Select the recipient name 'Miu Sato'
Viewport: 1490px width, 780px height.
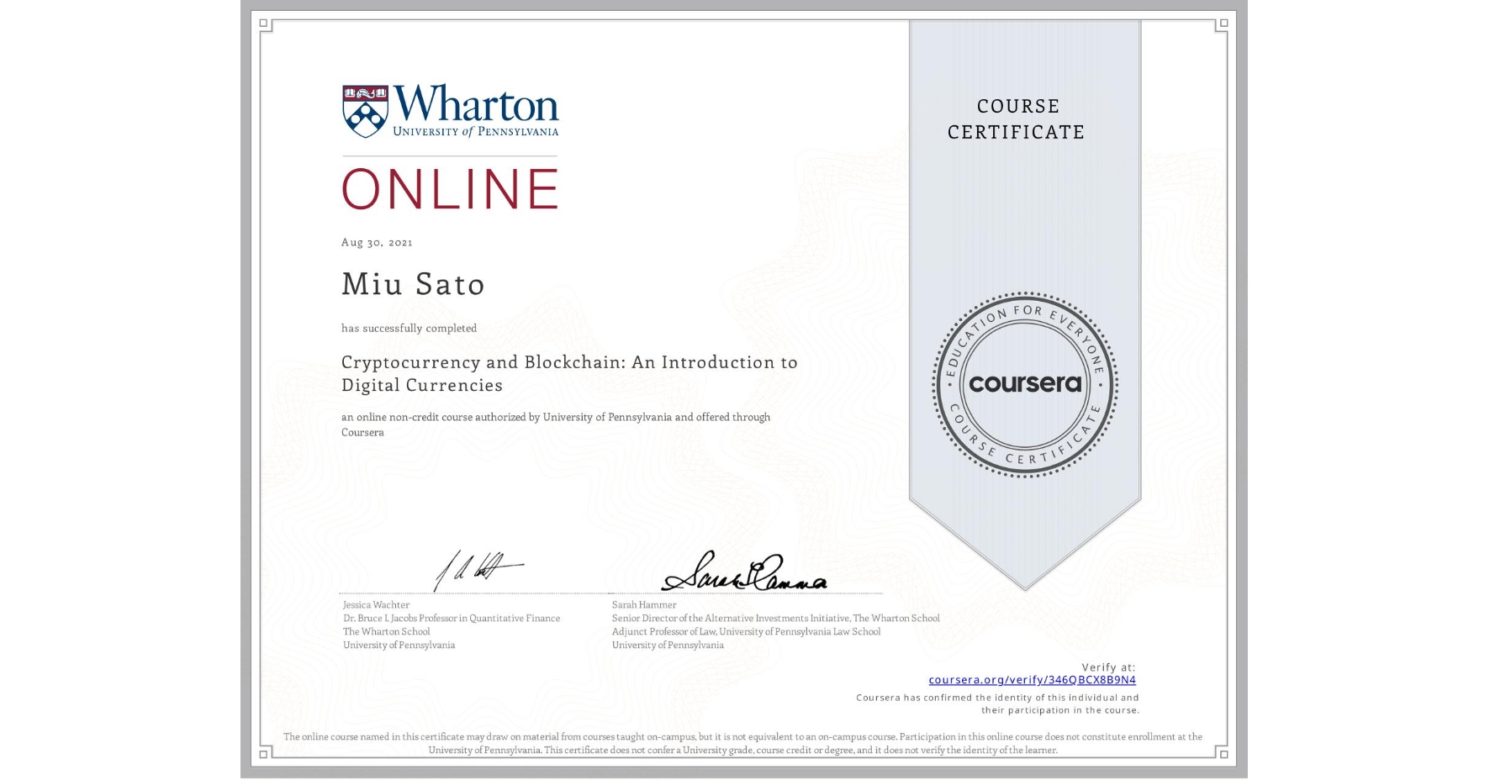click(x=412, y=285)
